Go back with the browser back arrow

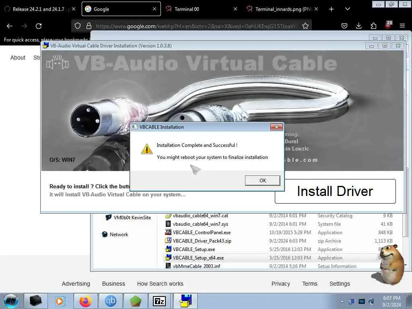[x=10, y=26]
